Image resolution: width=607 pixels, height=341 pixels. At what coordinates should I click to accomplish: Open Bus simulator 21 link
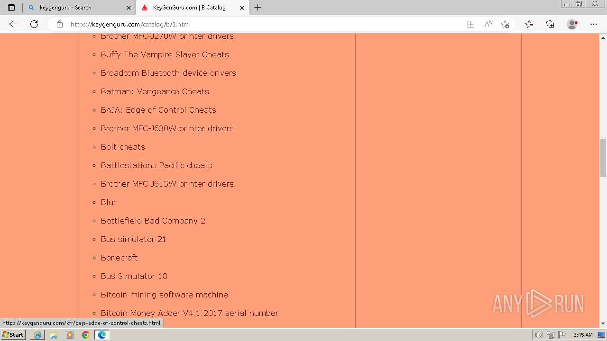pos(133,239)
